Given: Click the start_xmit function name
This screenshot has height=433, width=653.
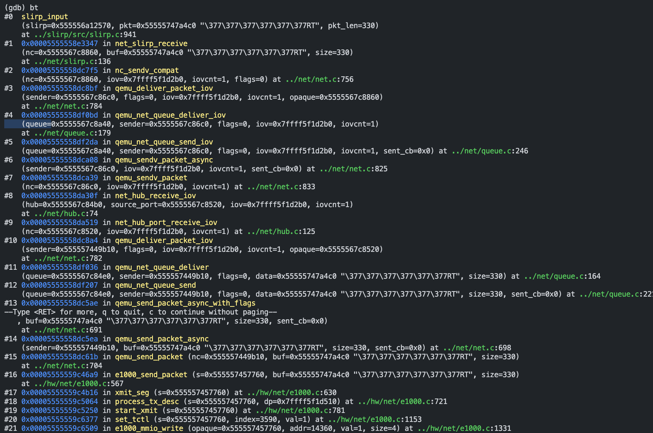Looking at the screenshot, I should 136,410.
